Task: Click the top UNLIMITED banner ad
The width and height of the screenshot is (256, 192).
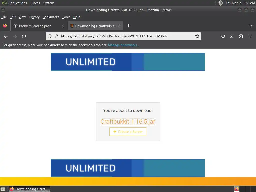Action: 128,62
